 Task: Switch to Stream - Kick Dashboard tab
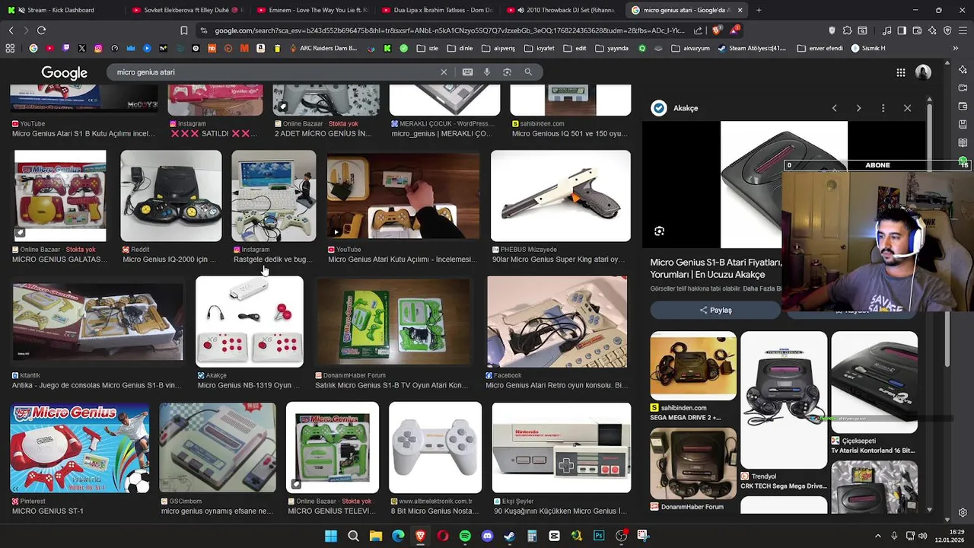pos(61,10)
